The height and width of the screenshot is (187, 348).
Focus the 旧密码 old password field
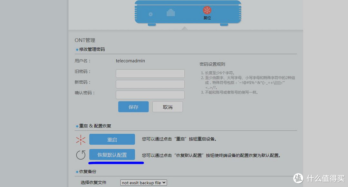150,74
